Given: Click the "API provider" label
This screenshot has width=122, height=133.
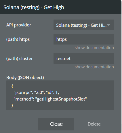Looking at the screenshot, I should tap(19, 25).
